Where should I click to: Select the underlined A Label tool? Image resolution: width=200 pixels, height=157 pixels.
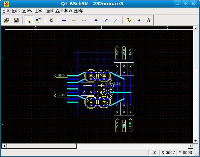pyautogui.click(x=139, y=20)
